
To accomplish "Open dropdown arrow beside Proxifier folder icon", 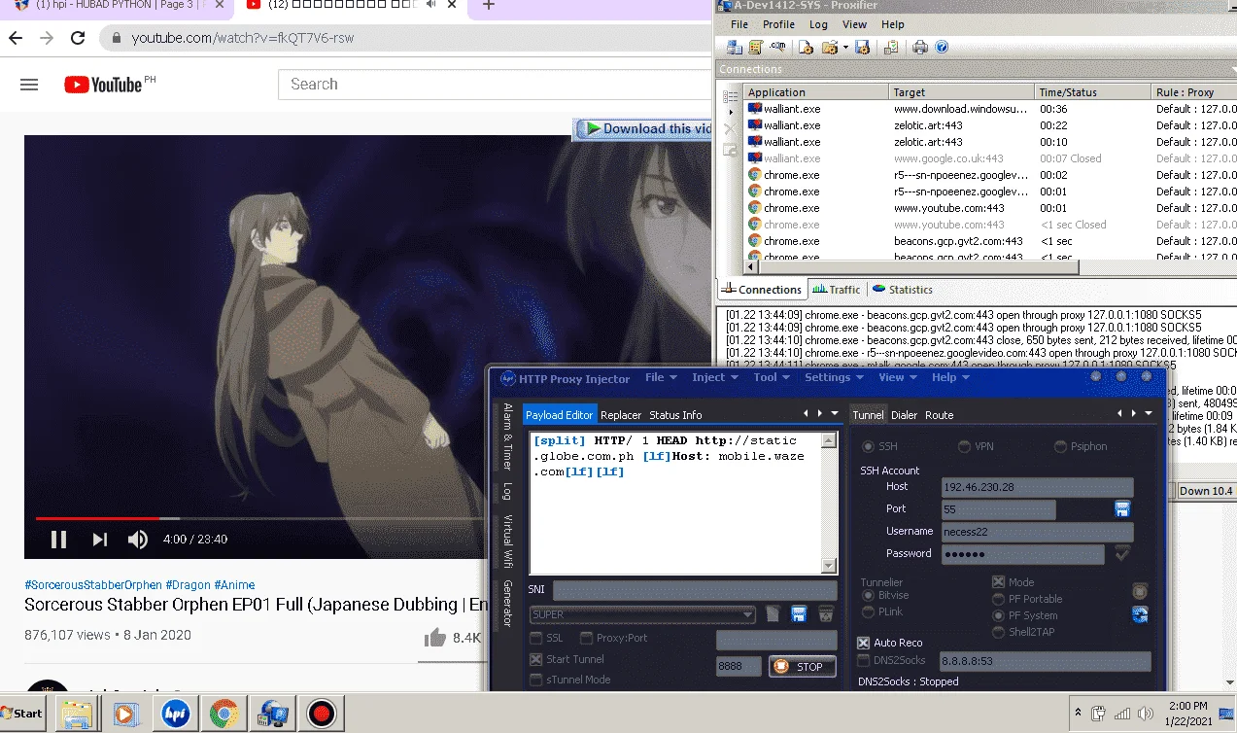I will (x=845, y=47).
